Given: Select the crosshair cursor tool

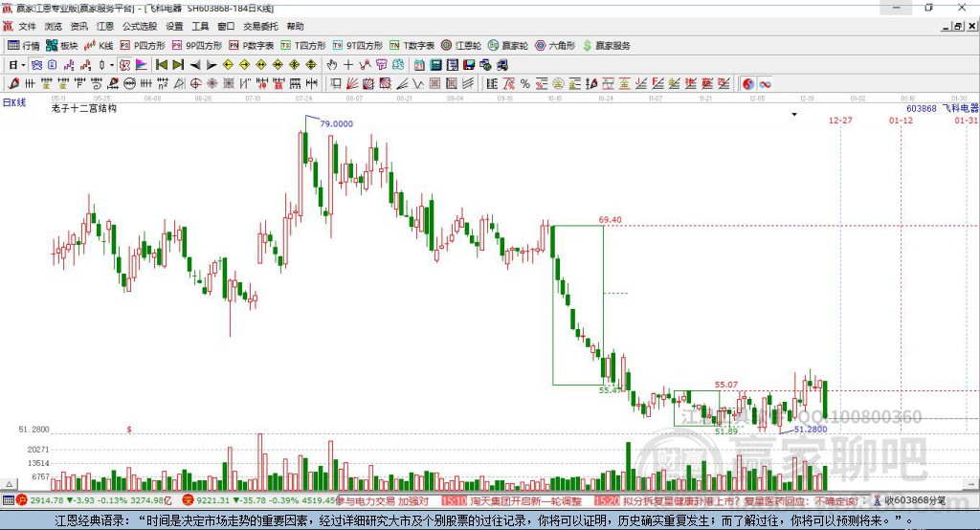Looking at the screenshot, I should point(348,65).
